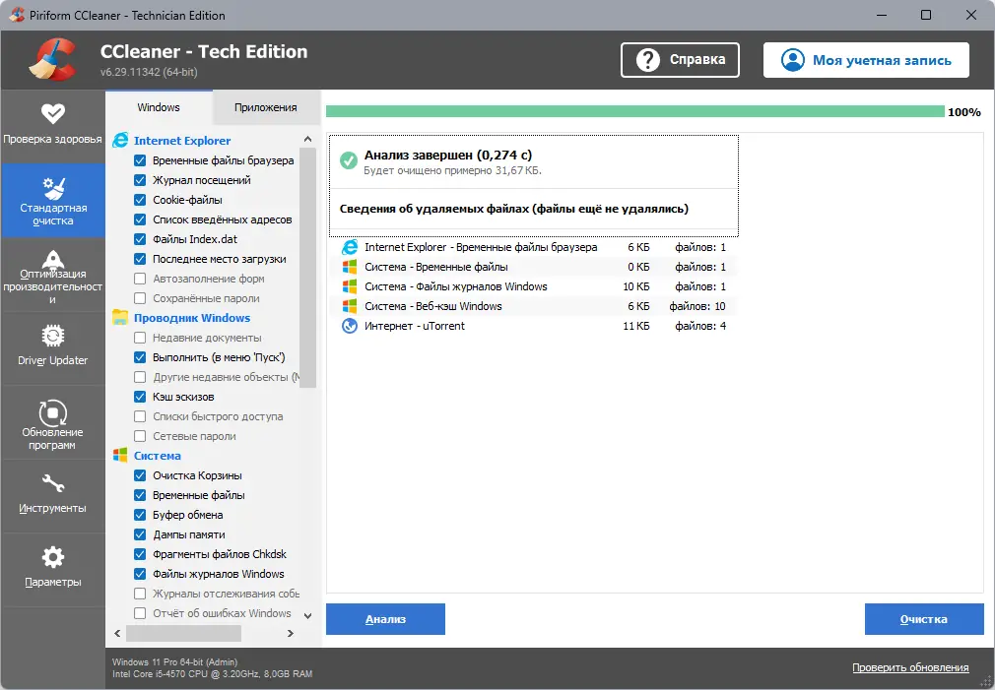Screen dimensions: 995x690
Task: Open Проверка здоровья heart icon
Action: click(52, 113)
